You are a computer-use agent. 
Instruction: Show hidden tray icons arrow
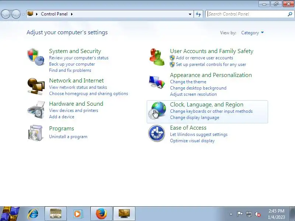coord(231,214)
